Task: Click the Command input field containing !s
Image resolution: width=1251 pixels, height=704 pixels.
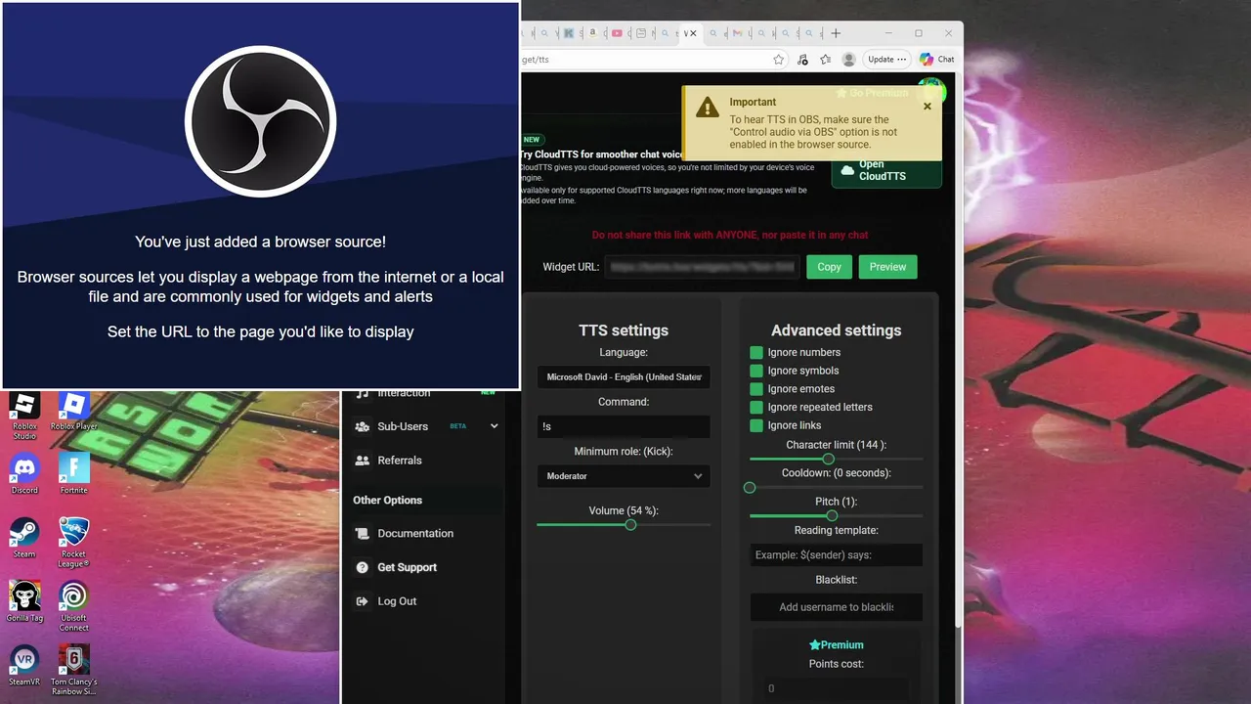Action: point(624,426)
